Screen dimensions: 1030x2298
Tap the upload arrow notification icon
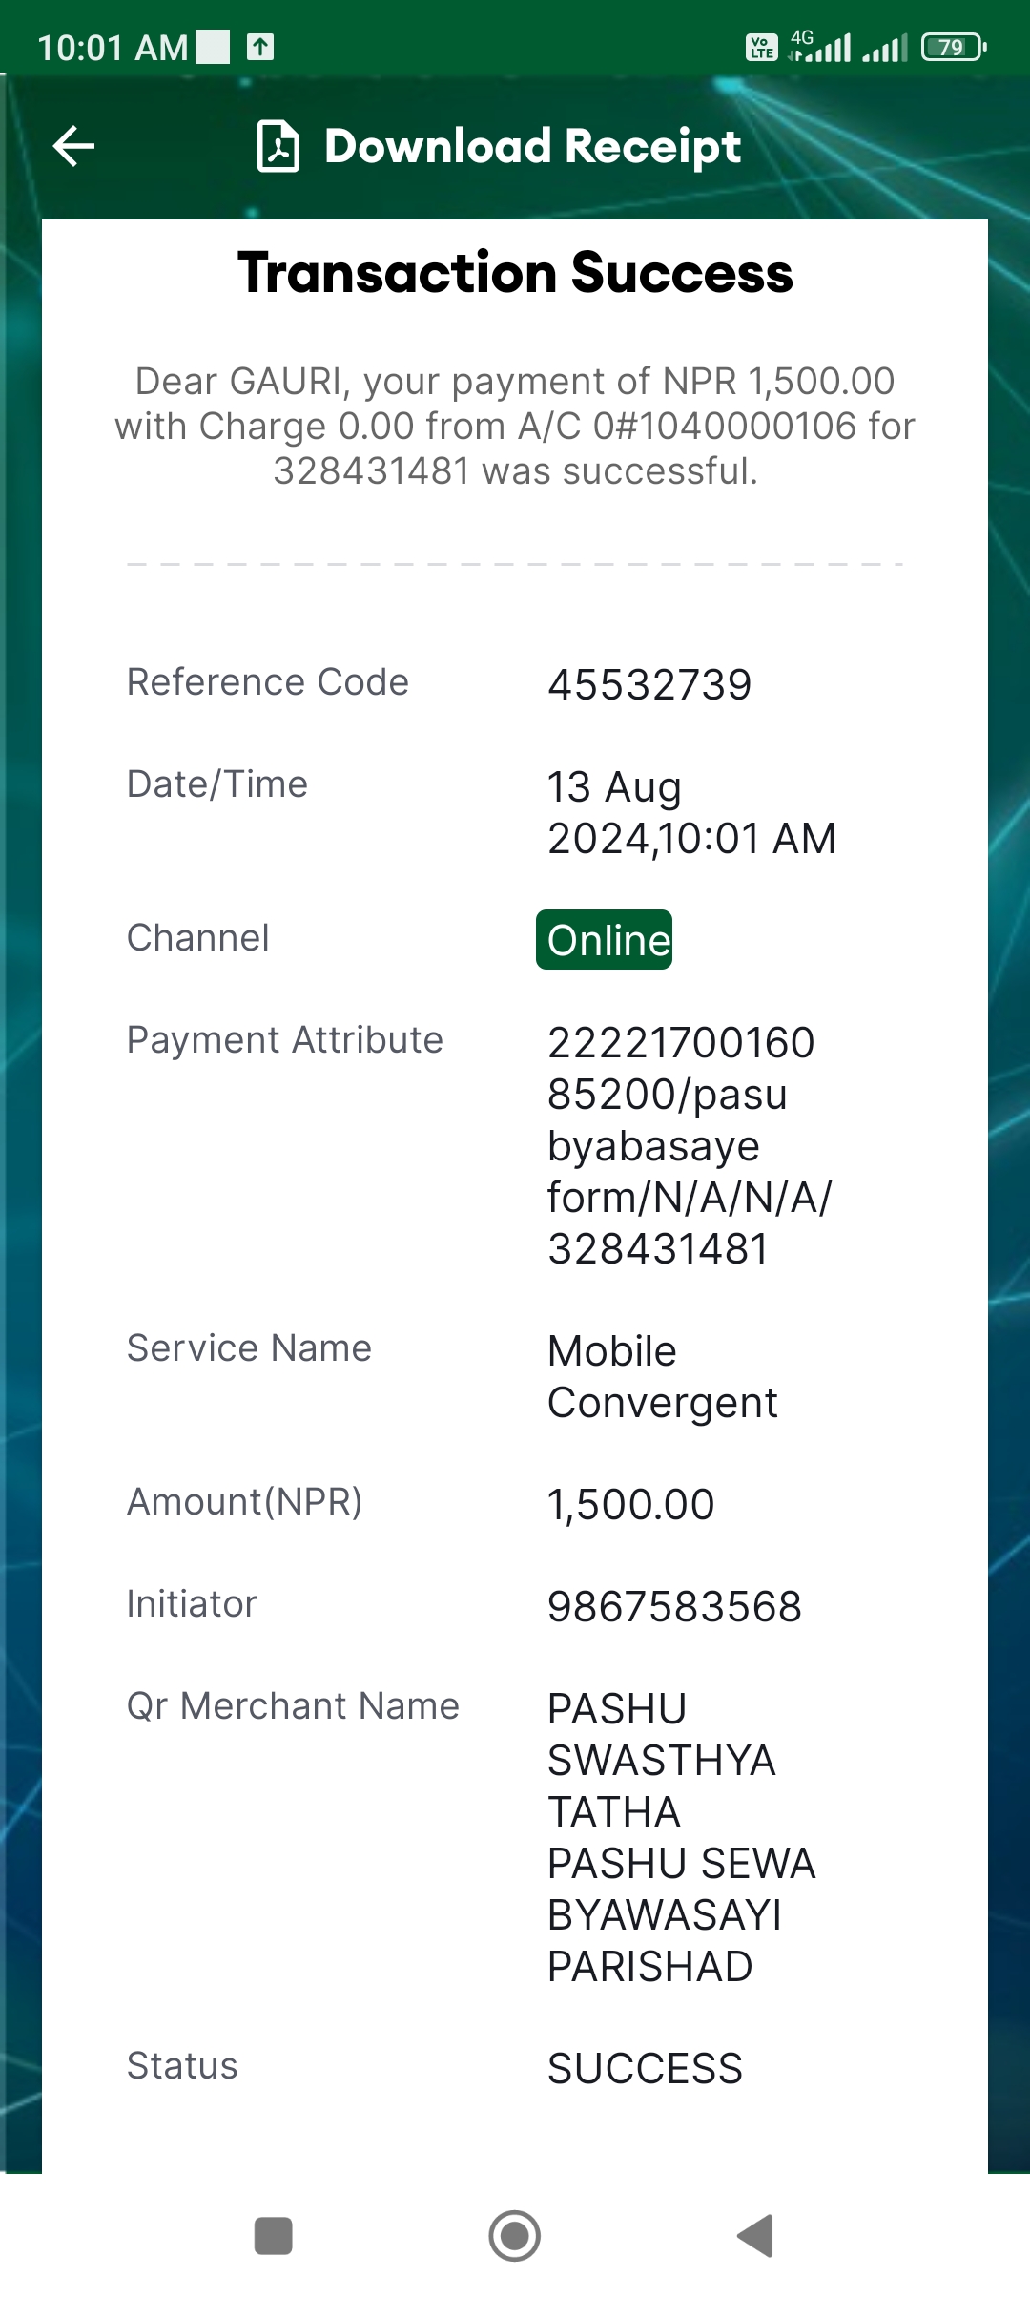point(260,47)
